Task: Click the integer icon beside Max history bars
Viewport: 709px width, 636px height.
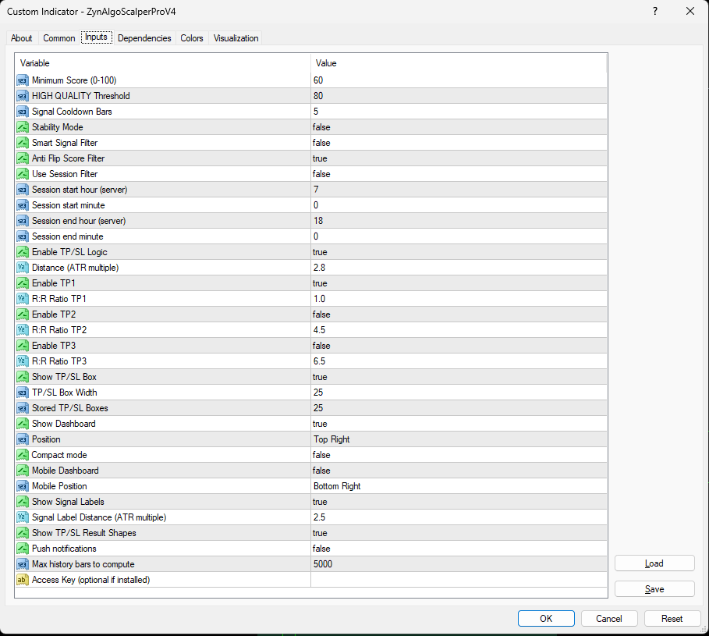Action: 22,564
